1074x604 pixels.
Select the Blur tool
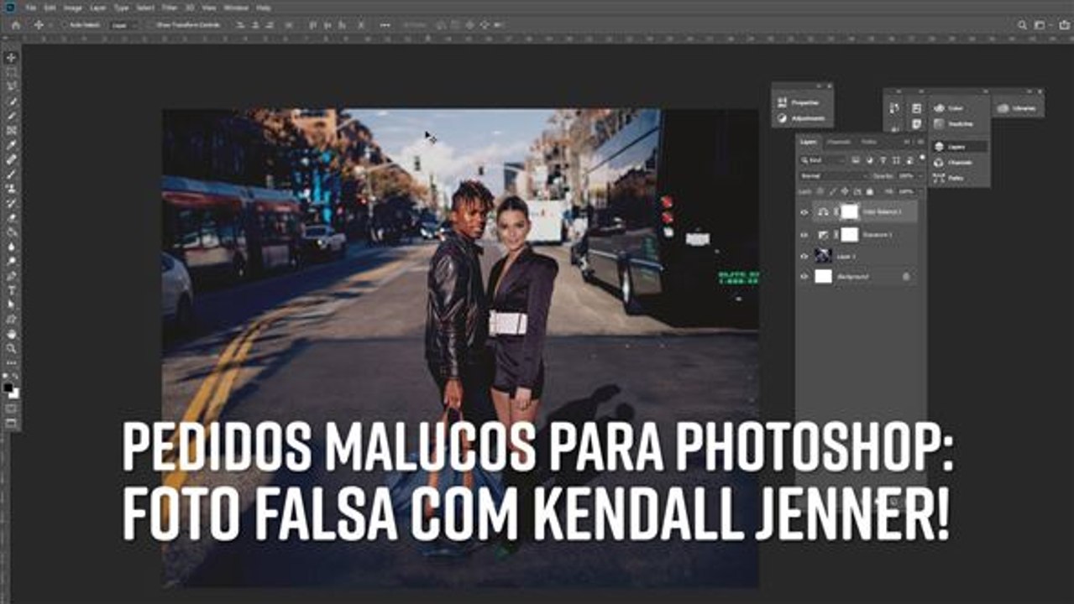(x=12, y=246)
